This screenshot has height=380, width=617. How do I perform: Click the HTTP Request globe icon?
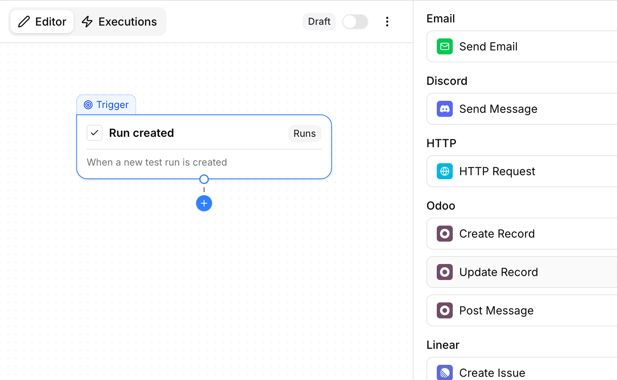(x=444, y=171)
